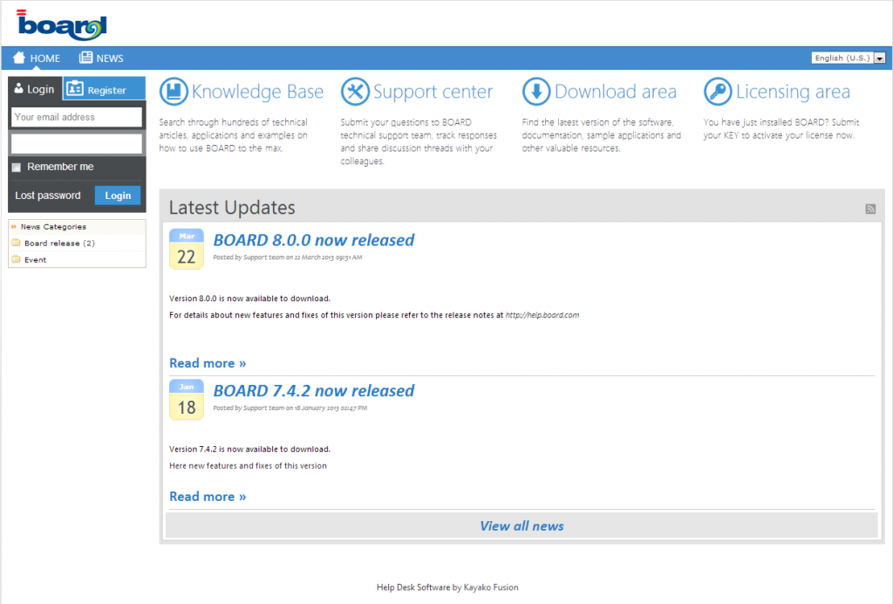This screenshot has width=893, height=604.
Task: Click the Download area description paragraph
Action: (602, 135)
